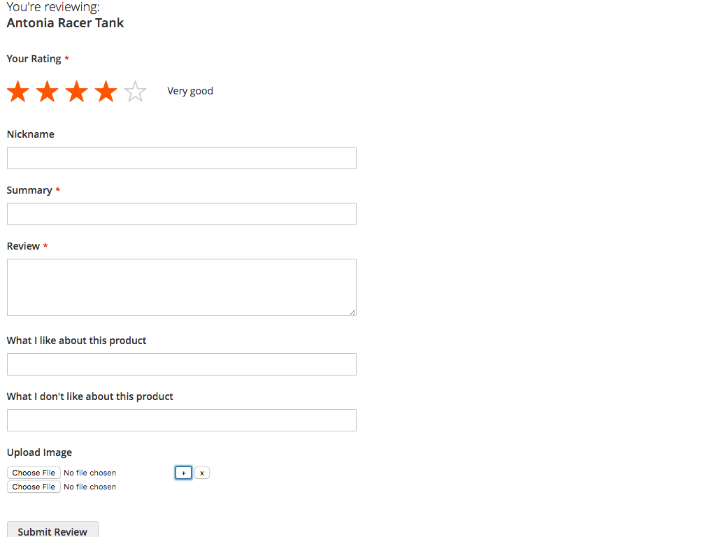This screenshot has height=537, width=716.
Task: Select the empty fifth rating star
Action: 135,92
